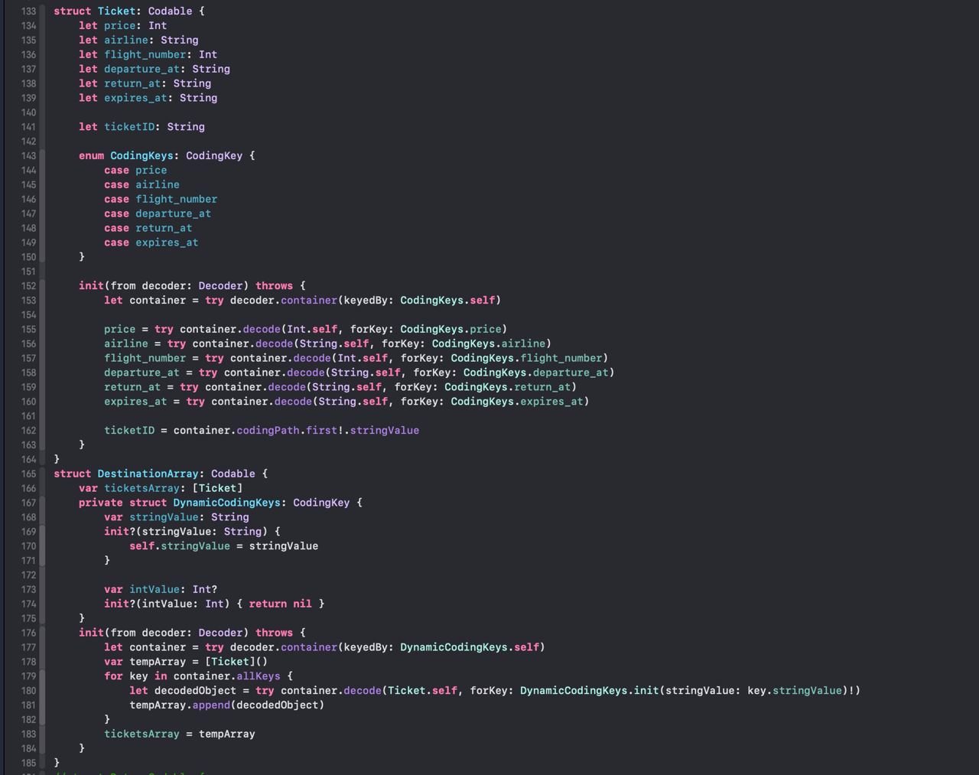Click gutter line number 165
Screen dimensions: 979x775
click(28, 474)
